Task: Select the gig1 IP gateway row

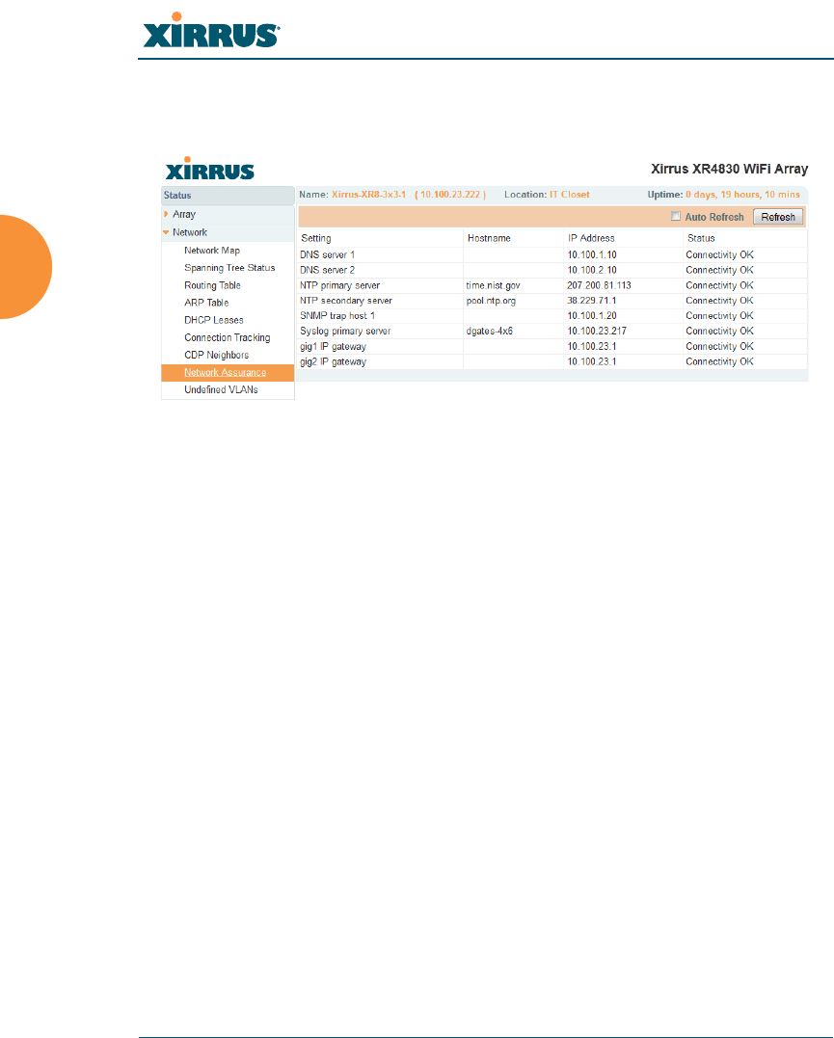Action: 552,346
